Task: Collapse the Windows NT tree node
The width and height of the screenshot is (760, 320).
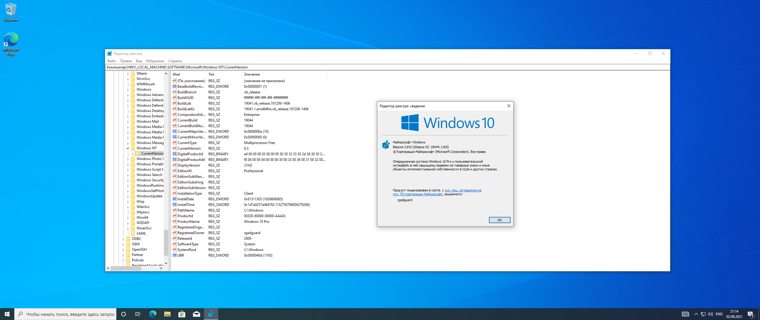Action: [128, 148]
